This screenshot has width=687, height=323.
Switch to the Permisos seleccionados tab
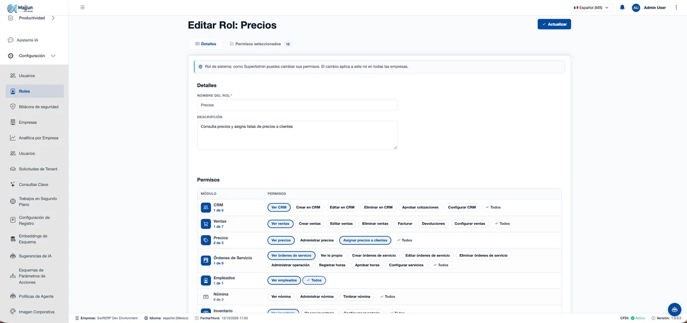[x=260, y=44]
